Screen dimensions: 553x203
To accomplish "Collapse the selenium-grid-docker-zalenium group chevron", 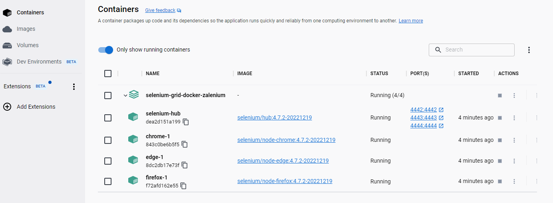I will click(125, 96).
